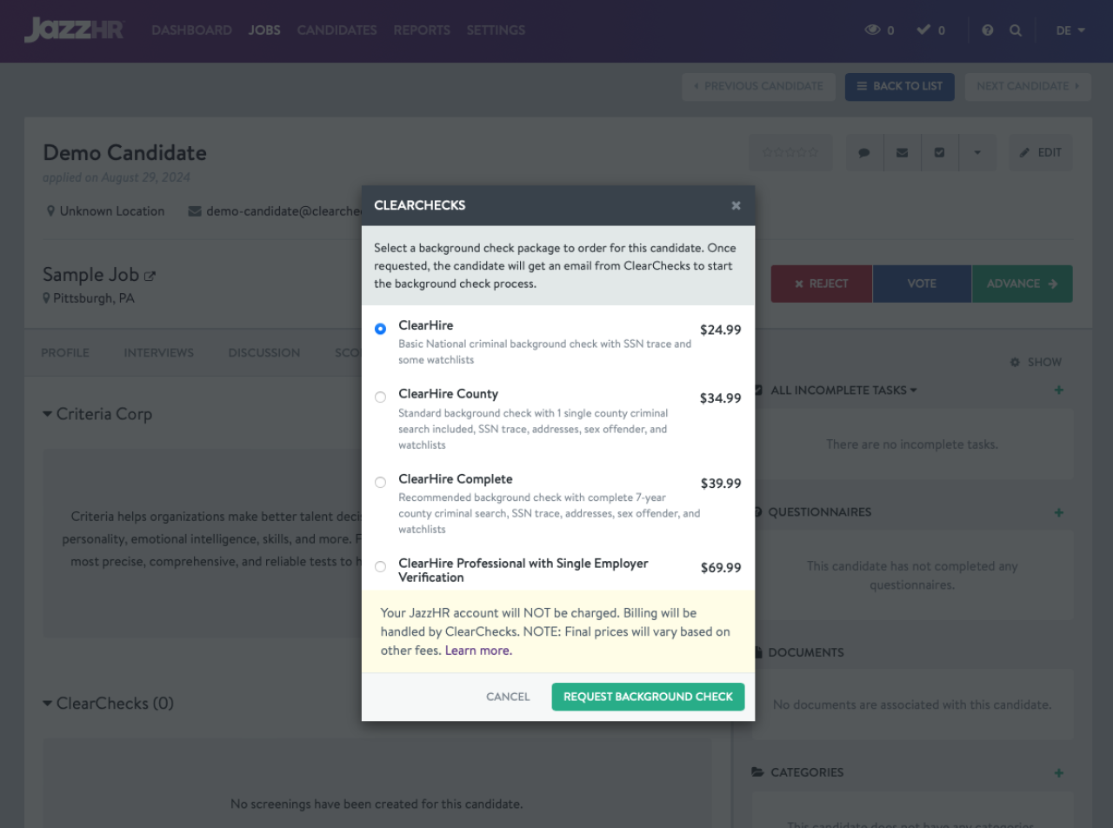Image resolution: width=1113 pixels, height=828 pixels.
Task: Click the search magnifier icon
Action: (x=1016, y=30)
